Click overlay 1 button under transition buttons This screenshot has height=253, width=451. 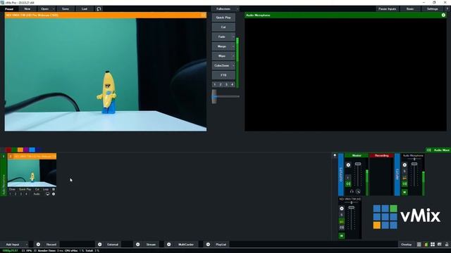(215, 84)
